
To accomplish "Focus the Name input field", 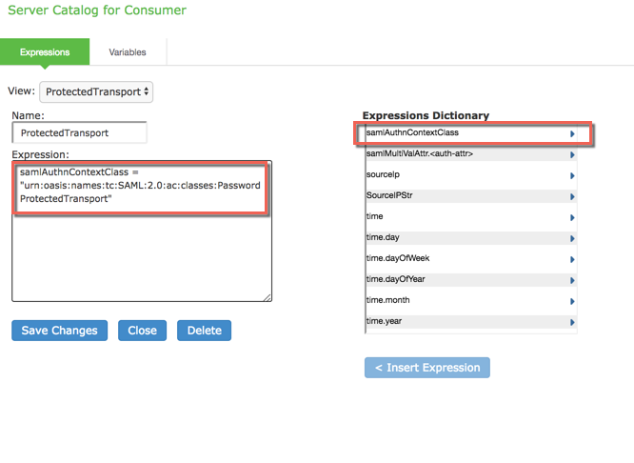I will point(80,133).
